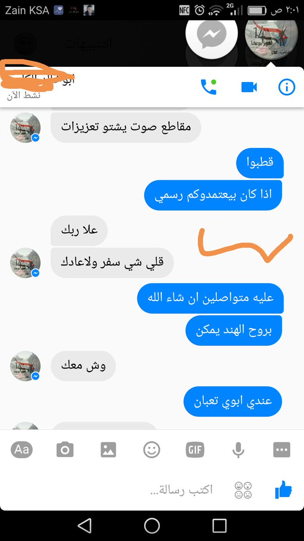Send a thumbs-up like
This screenshot has width=304, height=541.
coord(283,490)
